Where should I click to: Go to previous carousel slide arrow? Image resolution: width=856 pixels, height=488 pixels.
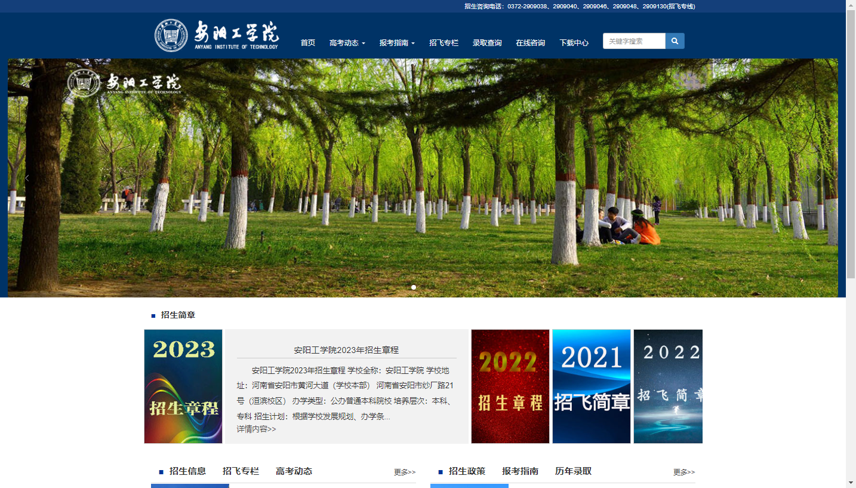[x=27, y=178]
